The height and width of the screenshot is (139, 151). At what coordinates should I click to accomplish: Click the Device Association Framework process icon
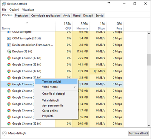coord(9,45)
